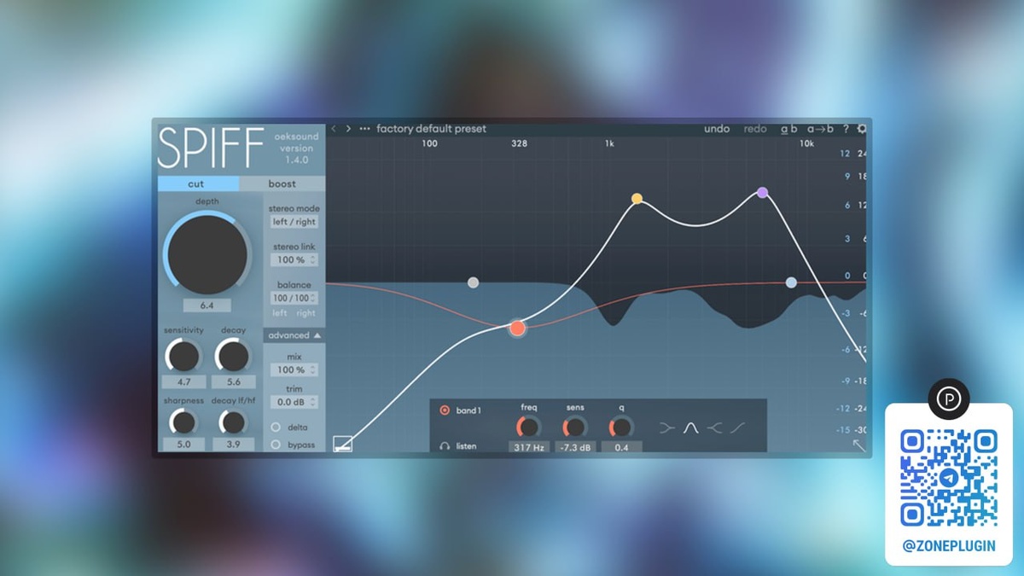This screenshot has width=1024, height=576.
Task: Click the depth value field 6.4
Action: point(207,305)
